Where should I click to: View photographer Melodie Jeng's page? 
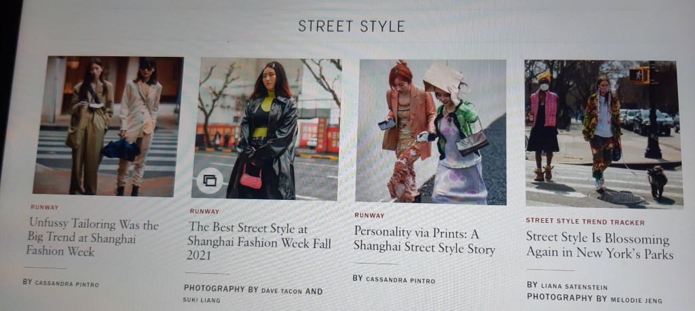pos(636,300)
